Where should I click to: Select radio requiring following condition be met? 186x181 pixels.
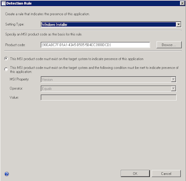6,69
